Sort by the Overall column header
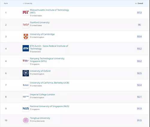 (139, 3)
